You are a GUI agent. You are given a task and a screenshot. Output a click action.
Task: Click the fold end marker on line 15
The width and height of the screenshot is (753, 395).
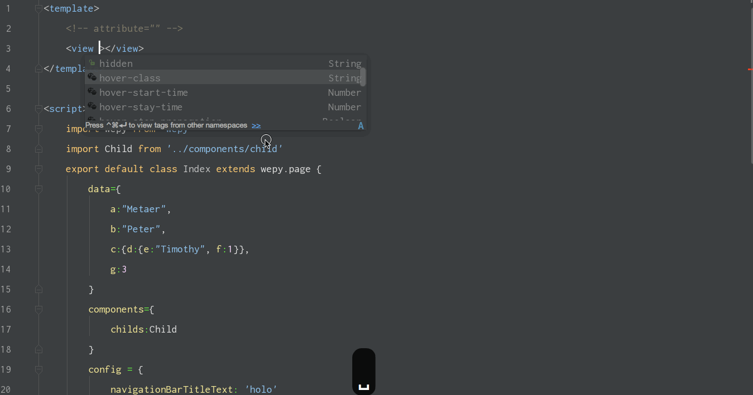(38, 289)
